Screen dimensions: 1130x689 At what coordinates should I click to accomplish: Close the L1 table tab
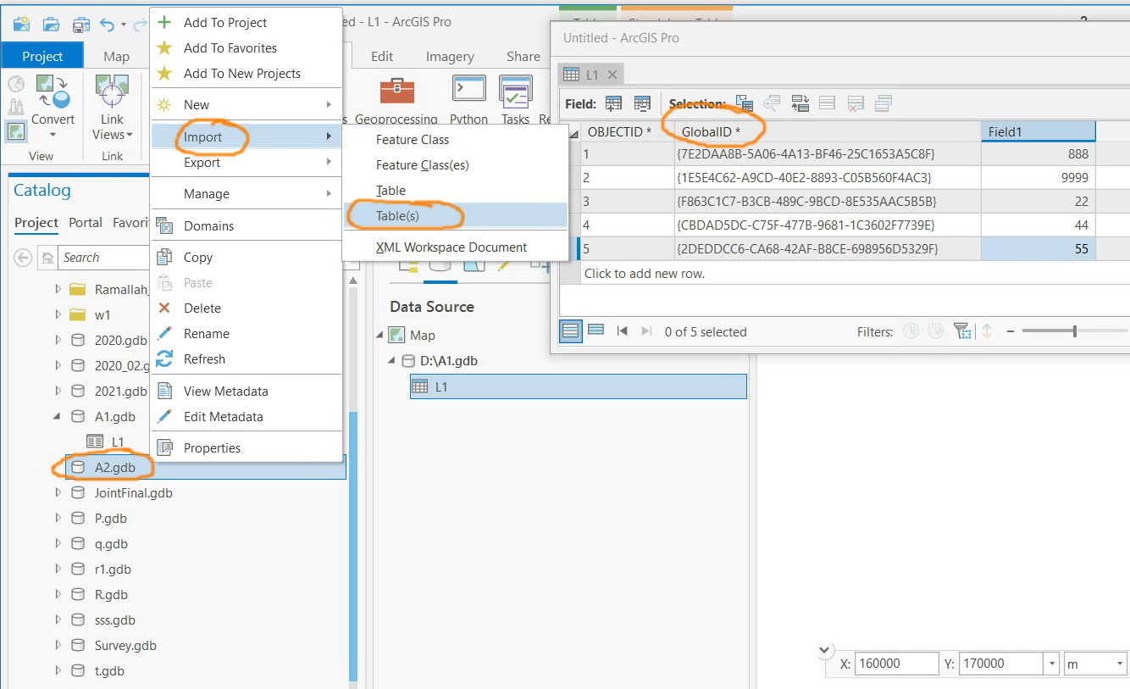pyautogui.click(x=611, y=75)
